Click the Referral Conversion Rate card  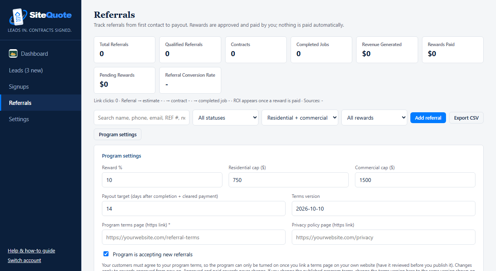190,80
